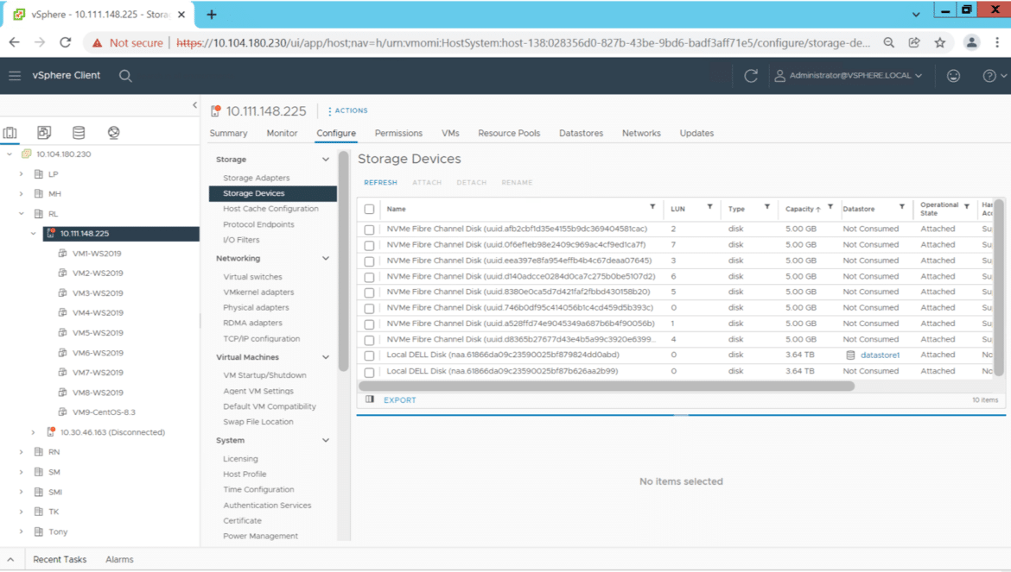Viewport: 1011px width, 572px height.
Task: Open the Administrator@VSPHERE.LOCAL user menu
Action: pyautogui.click(x=848, y=76)
